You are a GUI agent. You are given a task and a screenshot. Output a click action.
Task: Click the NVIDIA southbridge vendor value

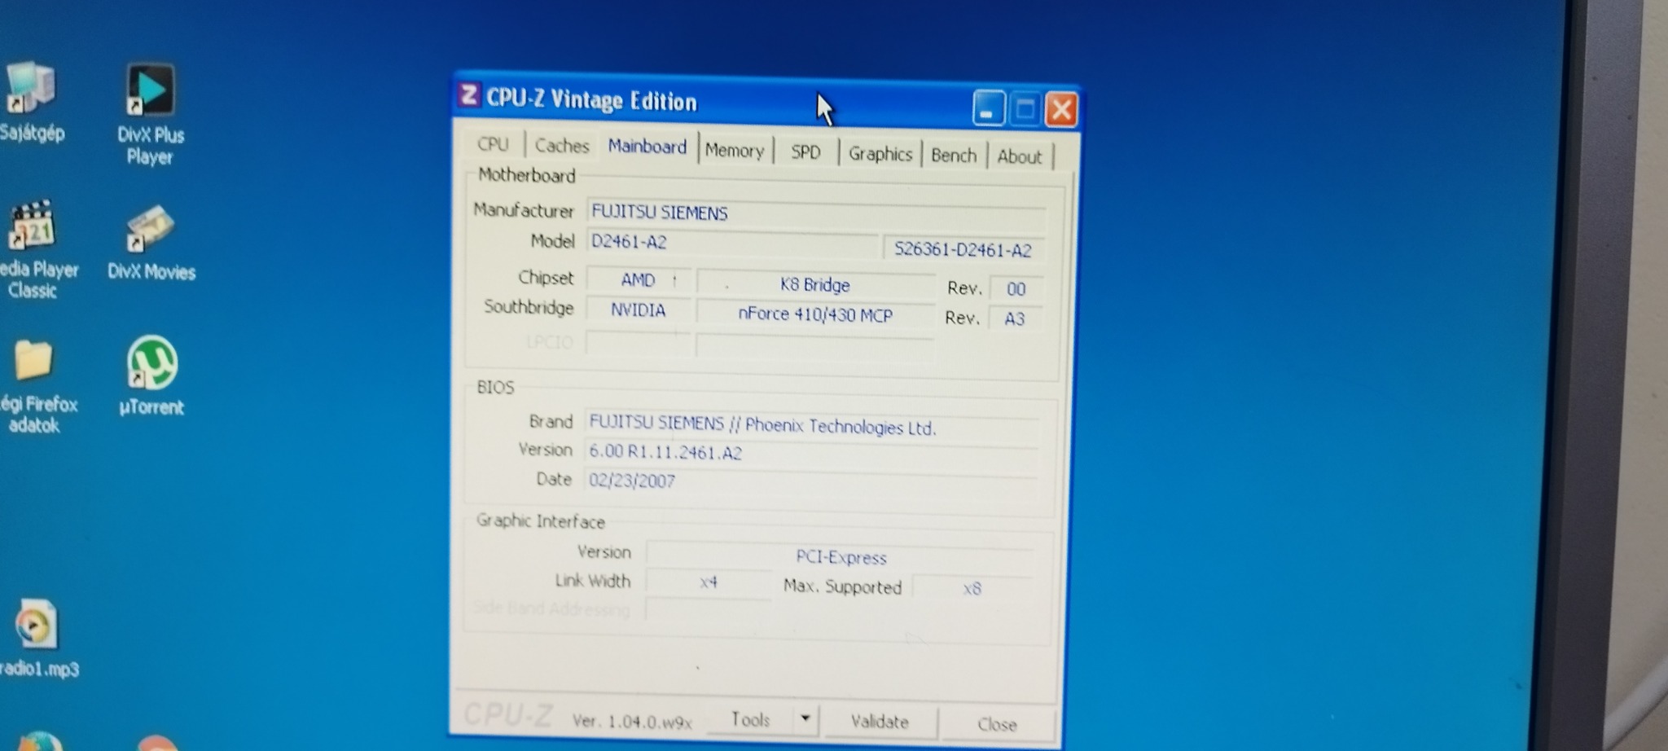click(639, 310)
